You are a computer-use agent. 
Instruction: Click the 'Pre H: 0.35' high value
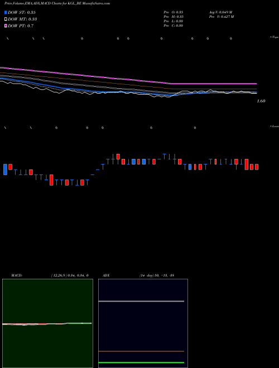click(174, 17)
